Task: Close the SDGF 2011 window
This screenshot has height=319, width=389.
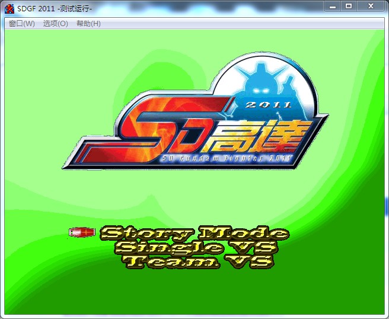Action: 371,6
